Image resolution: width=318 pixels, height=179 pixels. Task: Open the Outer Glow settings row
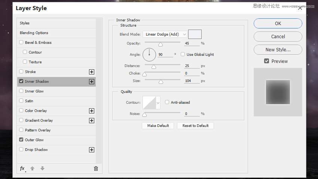pyautogui.click(x=56, y=140)
